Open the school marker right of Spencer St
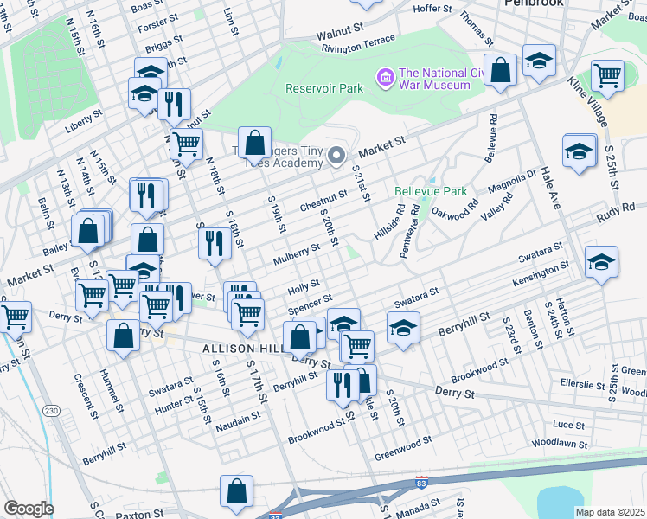Viewport: 647px width, 519px height. (343, 322)
